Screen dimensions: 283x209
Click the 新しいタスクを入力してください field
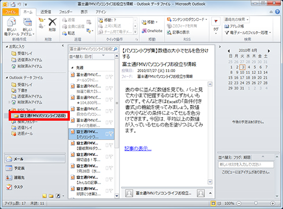pyautogui.click(x=246, y=165)
